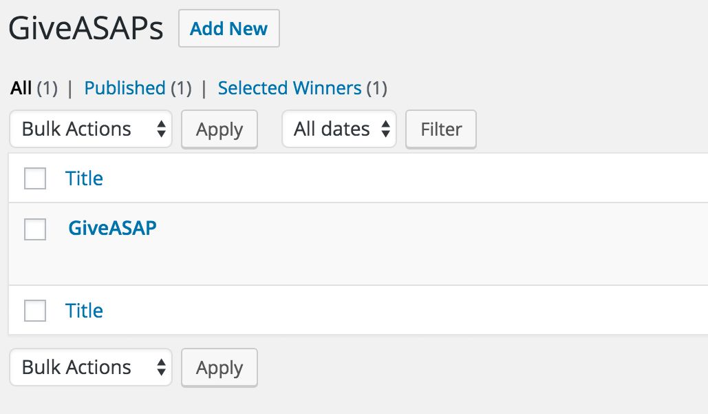
Task: Click blank area of table footer row
Action: click(413, 311)
